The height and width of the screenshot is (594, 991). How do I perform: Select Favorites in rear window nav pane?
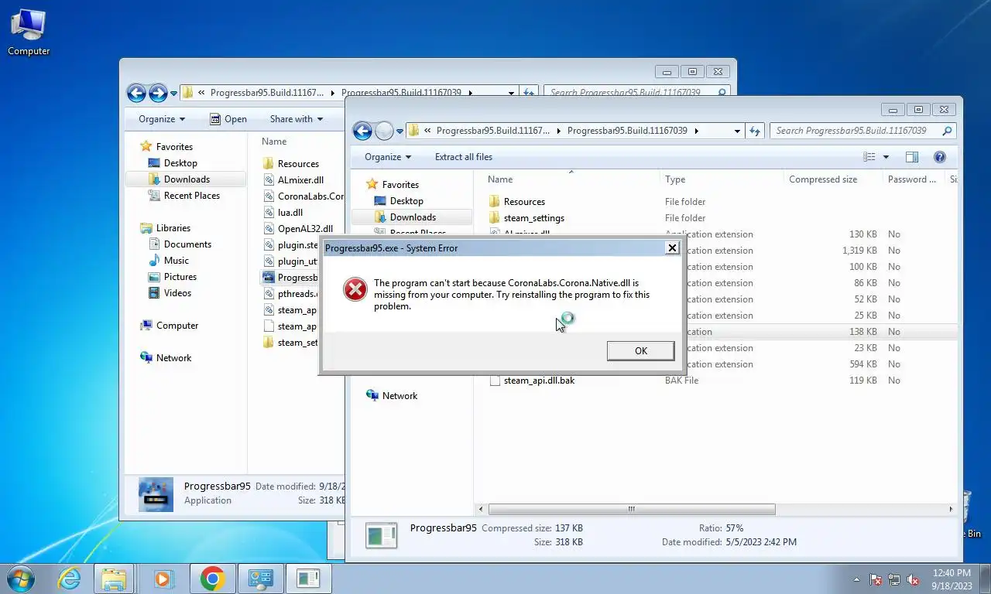pos(174,147)
